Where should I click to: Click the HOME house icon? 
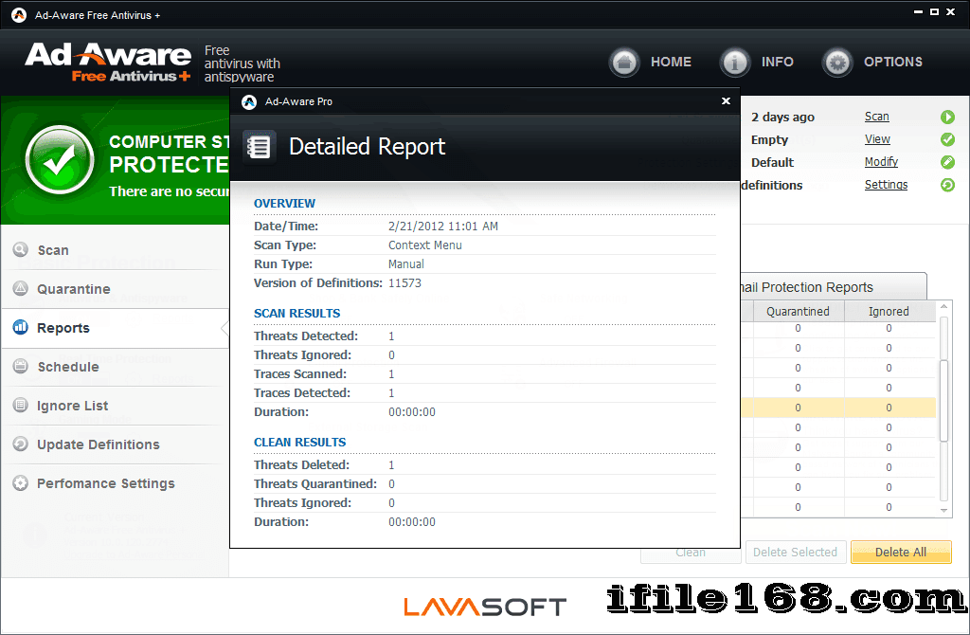[x=624, y=63]
